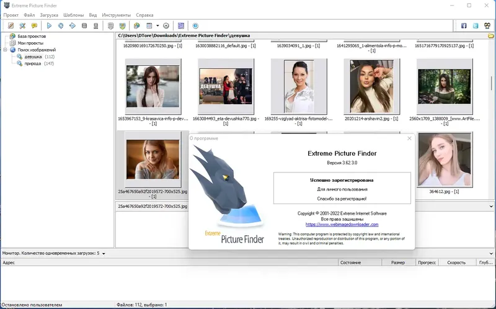Click the purple mosaic toolbar icon

tap(181, 25)
